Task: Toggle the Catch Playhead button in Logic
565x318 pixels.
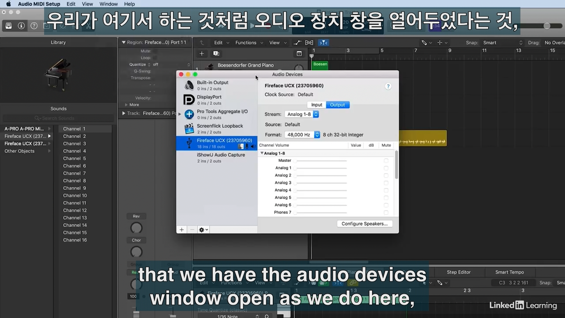Action: pos(323,43)
